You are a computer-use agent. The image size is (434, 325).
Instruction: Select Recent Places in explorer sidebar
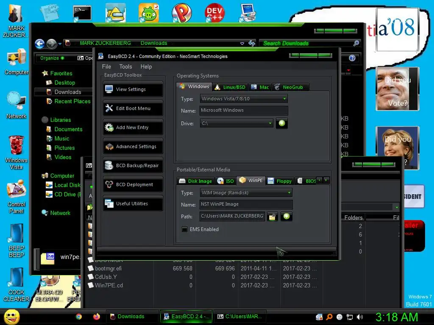click(x=72, y=102)
